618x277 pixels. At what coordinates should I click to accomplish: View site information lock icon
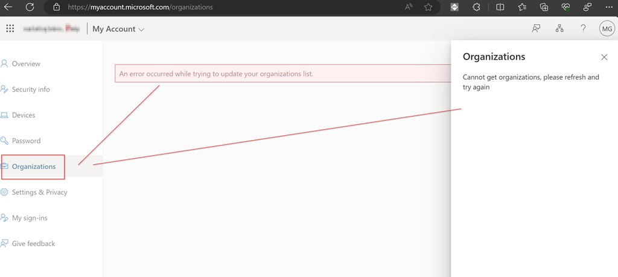tap(56, 7)
